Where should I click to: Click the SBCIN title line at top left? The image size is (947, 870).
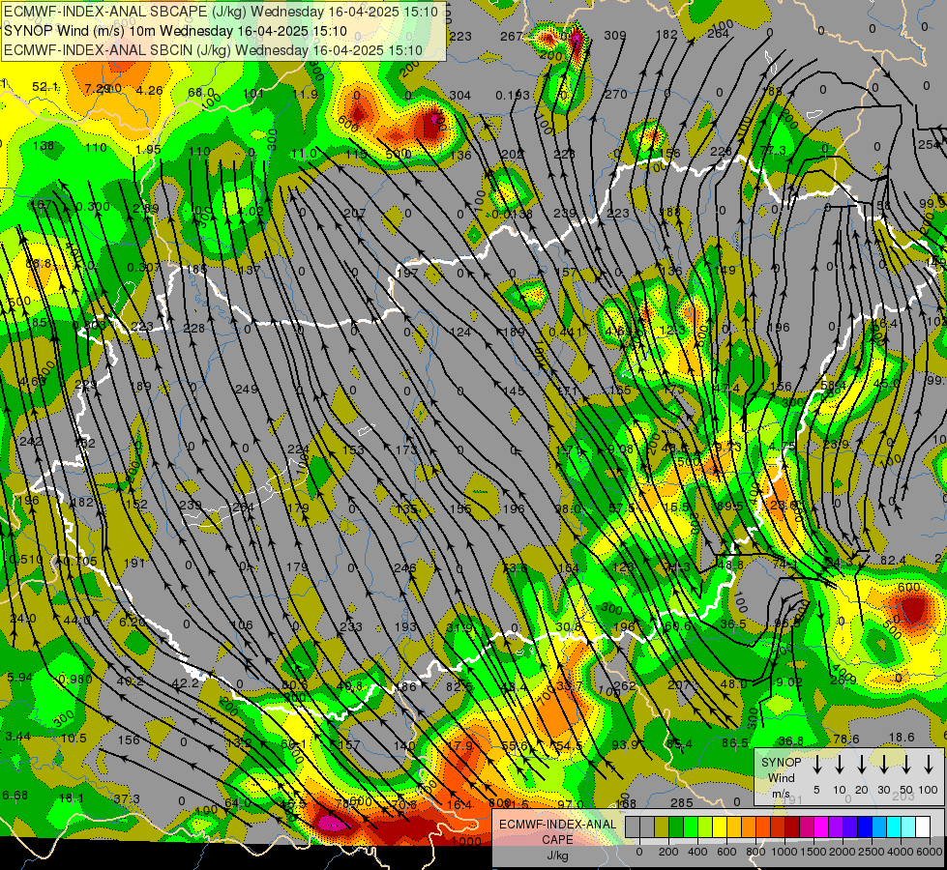coord(213,50)
